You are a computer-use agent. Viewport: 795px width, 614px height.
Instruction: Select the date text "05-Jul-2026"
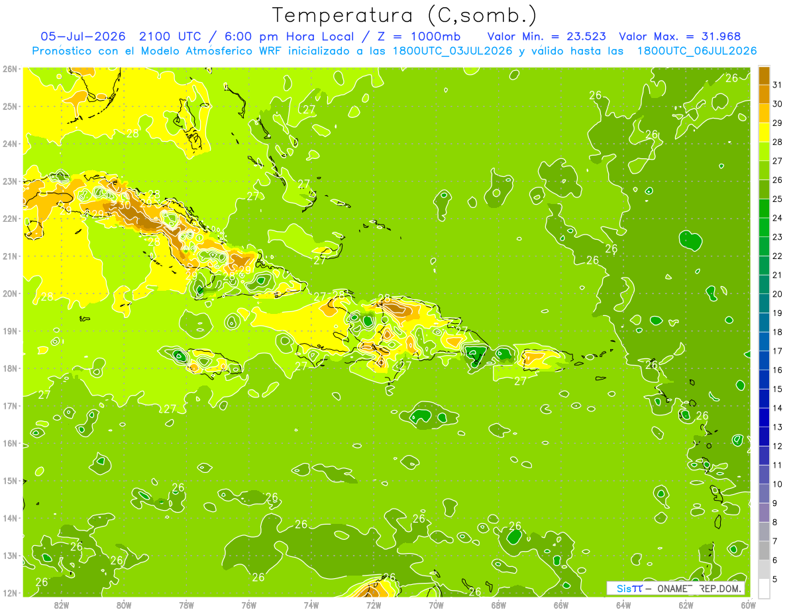(83, 36)
